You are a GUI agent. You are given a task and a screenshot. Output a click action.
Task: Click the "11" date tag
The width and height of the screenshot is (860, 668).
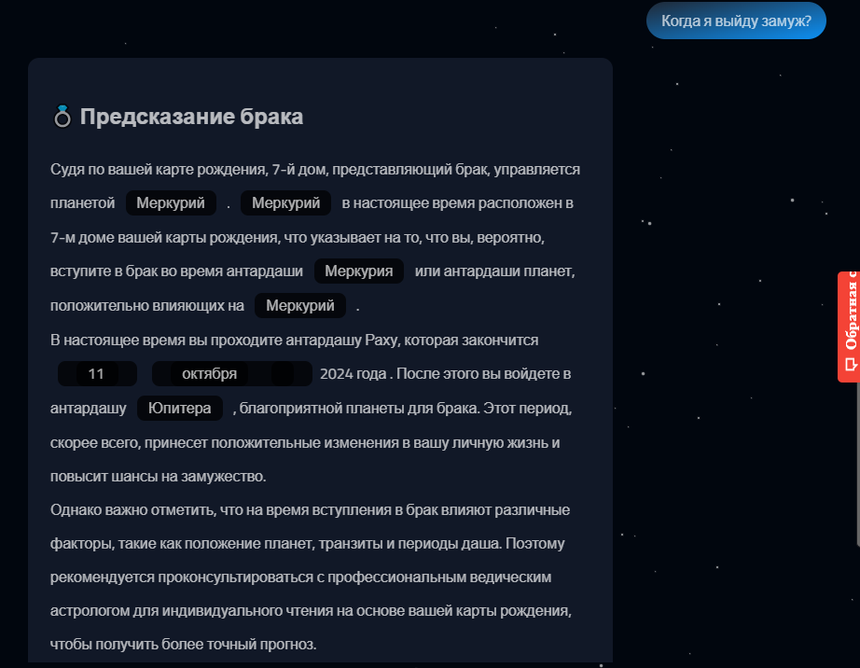pyautogui.click(x=97, y=374)
